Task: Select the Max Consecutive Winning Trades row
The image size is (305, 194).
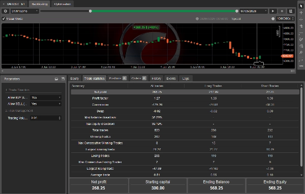Action: [185, 143]
